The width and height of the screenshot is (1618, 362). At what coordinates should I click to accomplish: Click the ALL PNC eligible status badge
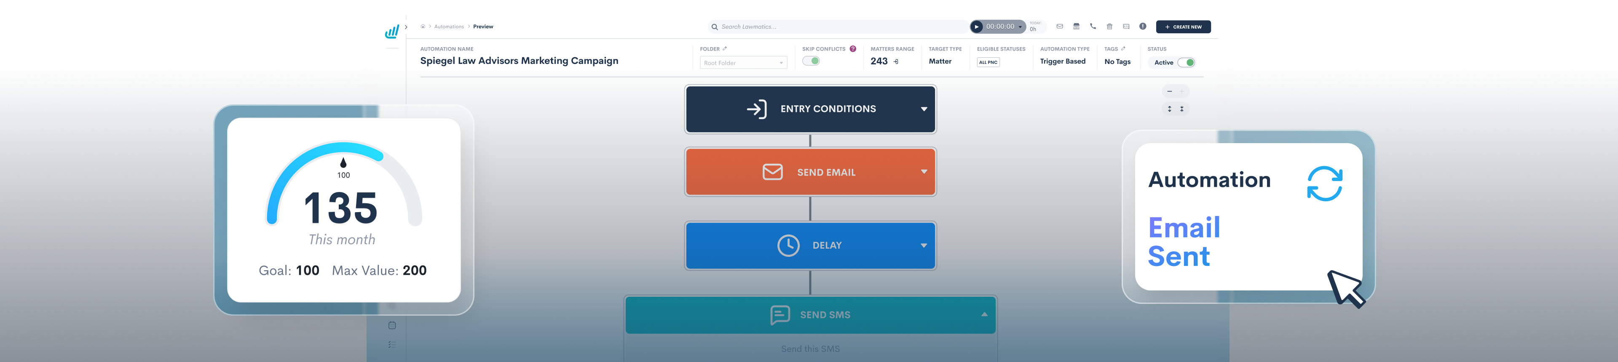click(988, 62)
